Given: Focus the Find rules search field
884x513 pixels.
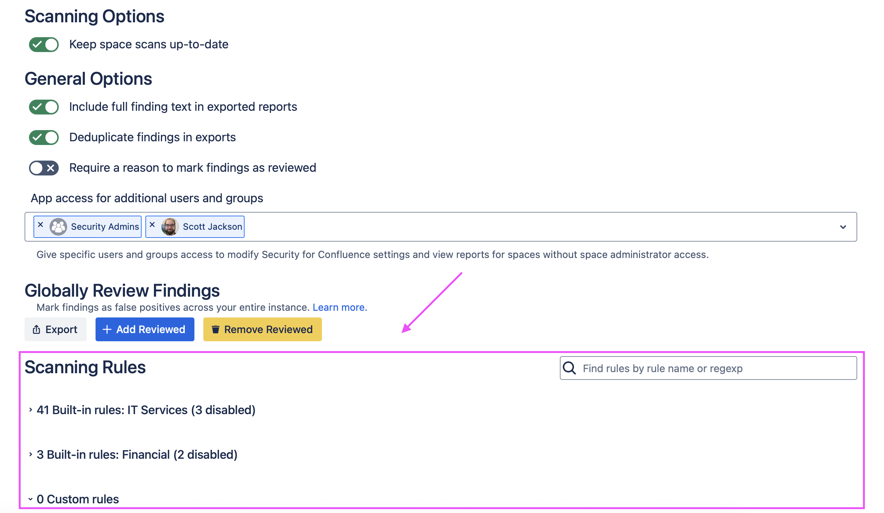Looking at the screenshot, I should [717, 368].
